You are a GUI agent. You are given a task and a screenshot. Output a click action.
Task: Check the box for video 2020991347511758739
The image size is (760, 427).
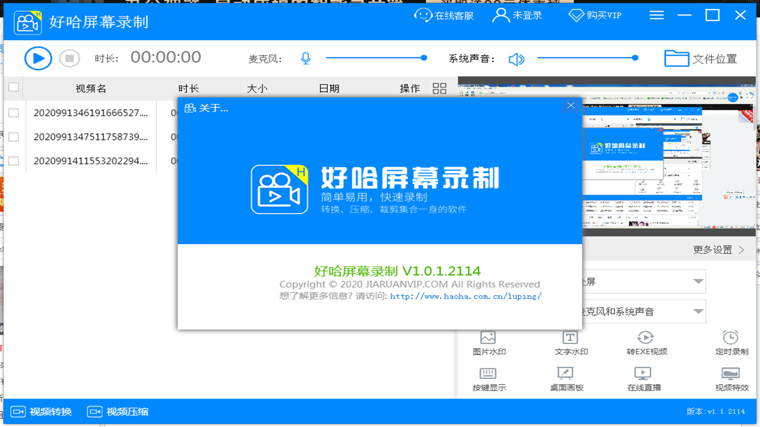(x=13, y=136)
